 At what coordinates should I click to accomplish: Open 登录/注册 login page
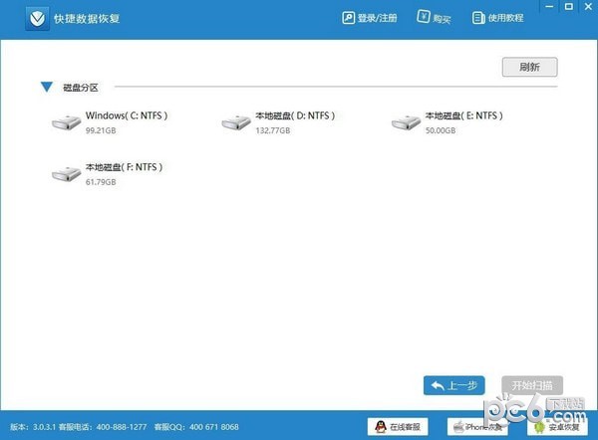coord(370,18)
